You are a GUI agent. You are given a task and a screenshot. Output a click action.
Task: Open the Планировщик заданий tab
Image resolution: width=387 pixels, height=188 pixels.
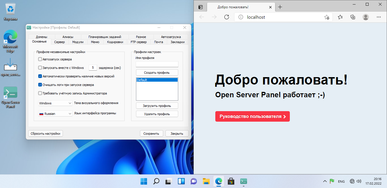[x=105, y=37]
